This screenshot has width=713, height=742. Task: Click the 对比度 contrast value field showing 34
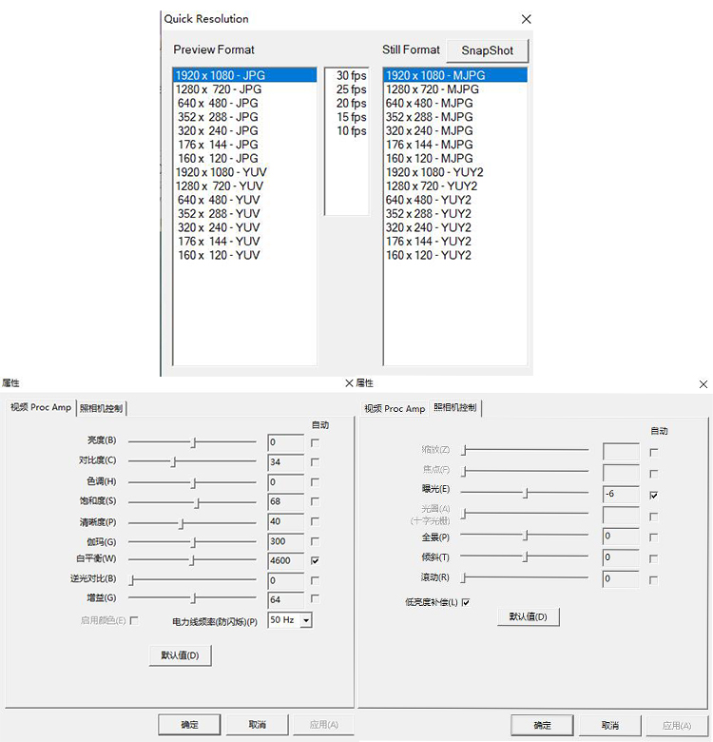point(285,462)
